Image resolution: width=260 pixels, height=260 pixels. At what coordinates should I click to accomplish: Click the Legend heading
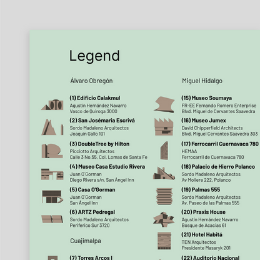94,56
